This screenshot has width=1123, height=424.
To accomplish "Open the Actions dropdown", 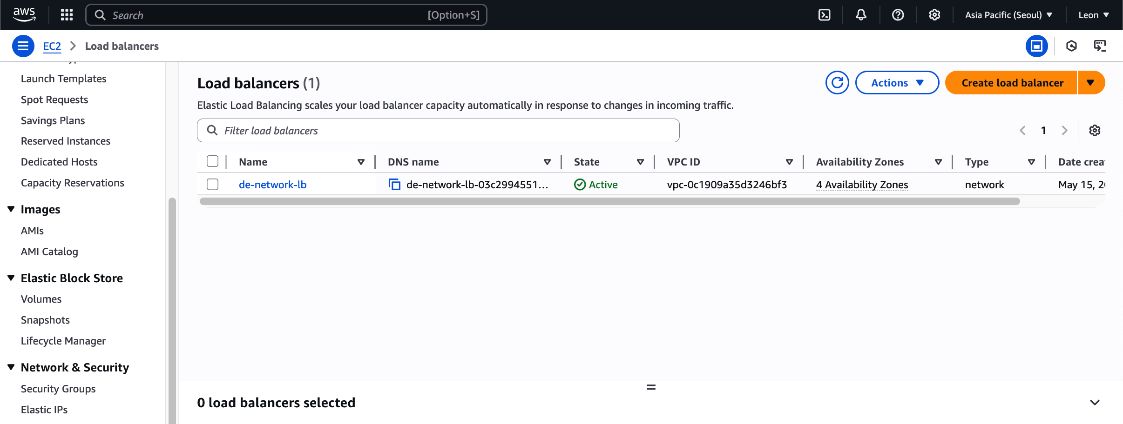I will tap(897, 83).
